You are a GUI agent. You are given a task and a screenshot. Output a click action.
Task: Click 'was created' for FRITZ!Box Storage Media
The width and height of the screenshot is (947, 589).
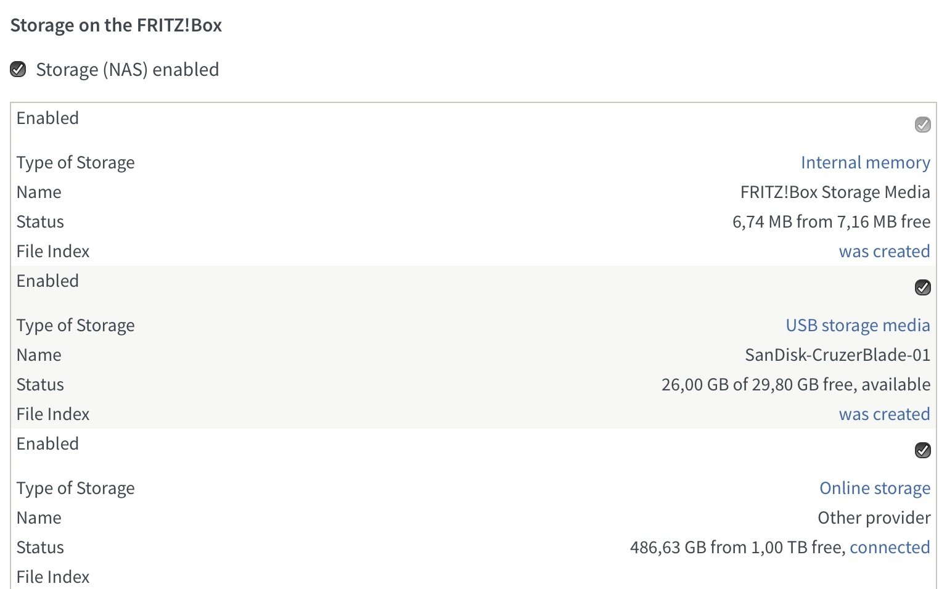pos(884,251)
